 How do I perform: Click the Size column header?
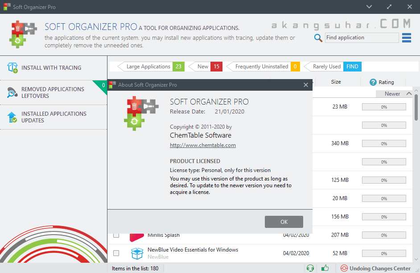pos(336,82)
